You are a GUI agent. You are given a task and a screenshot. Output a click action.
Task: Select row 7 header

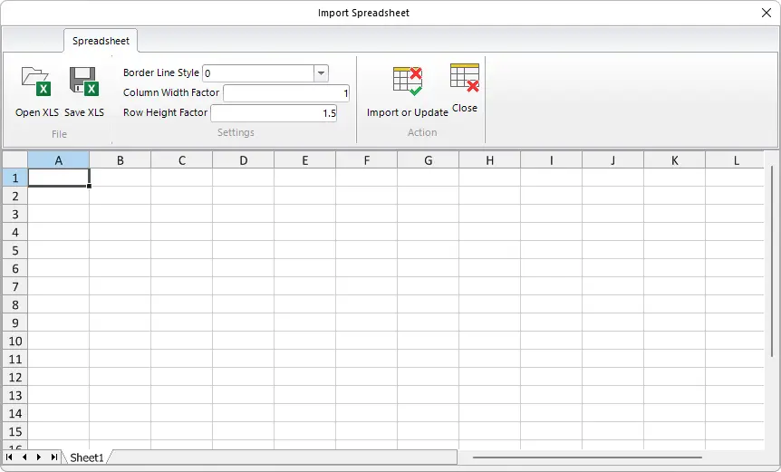click(15, 286)
